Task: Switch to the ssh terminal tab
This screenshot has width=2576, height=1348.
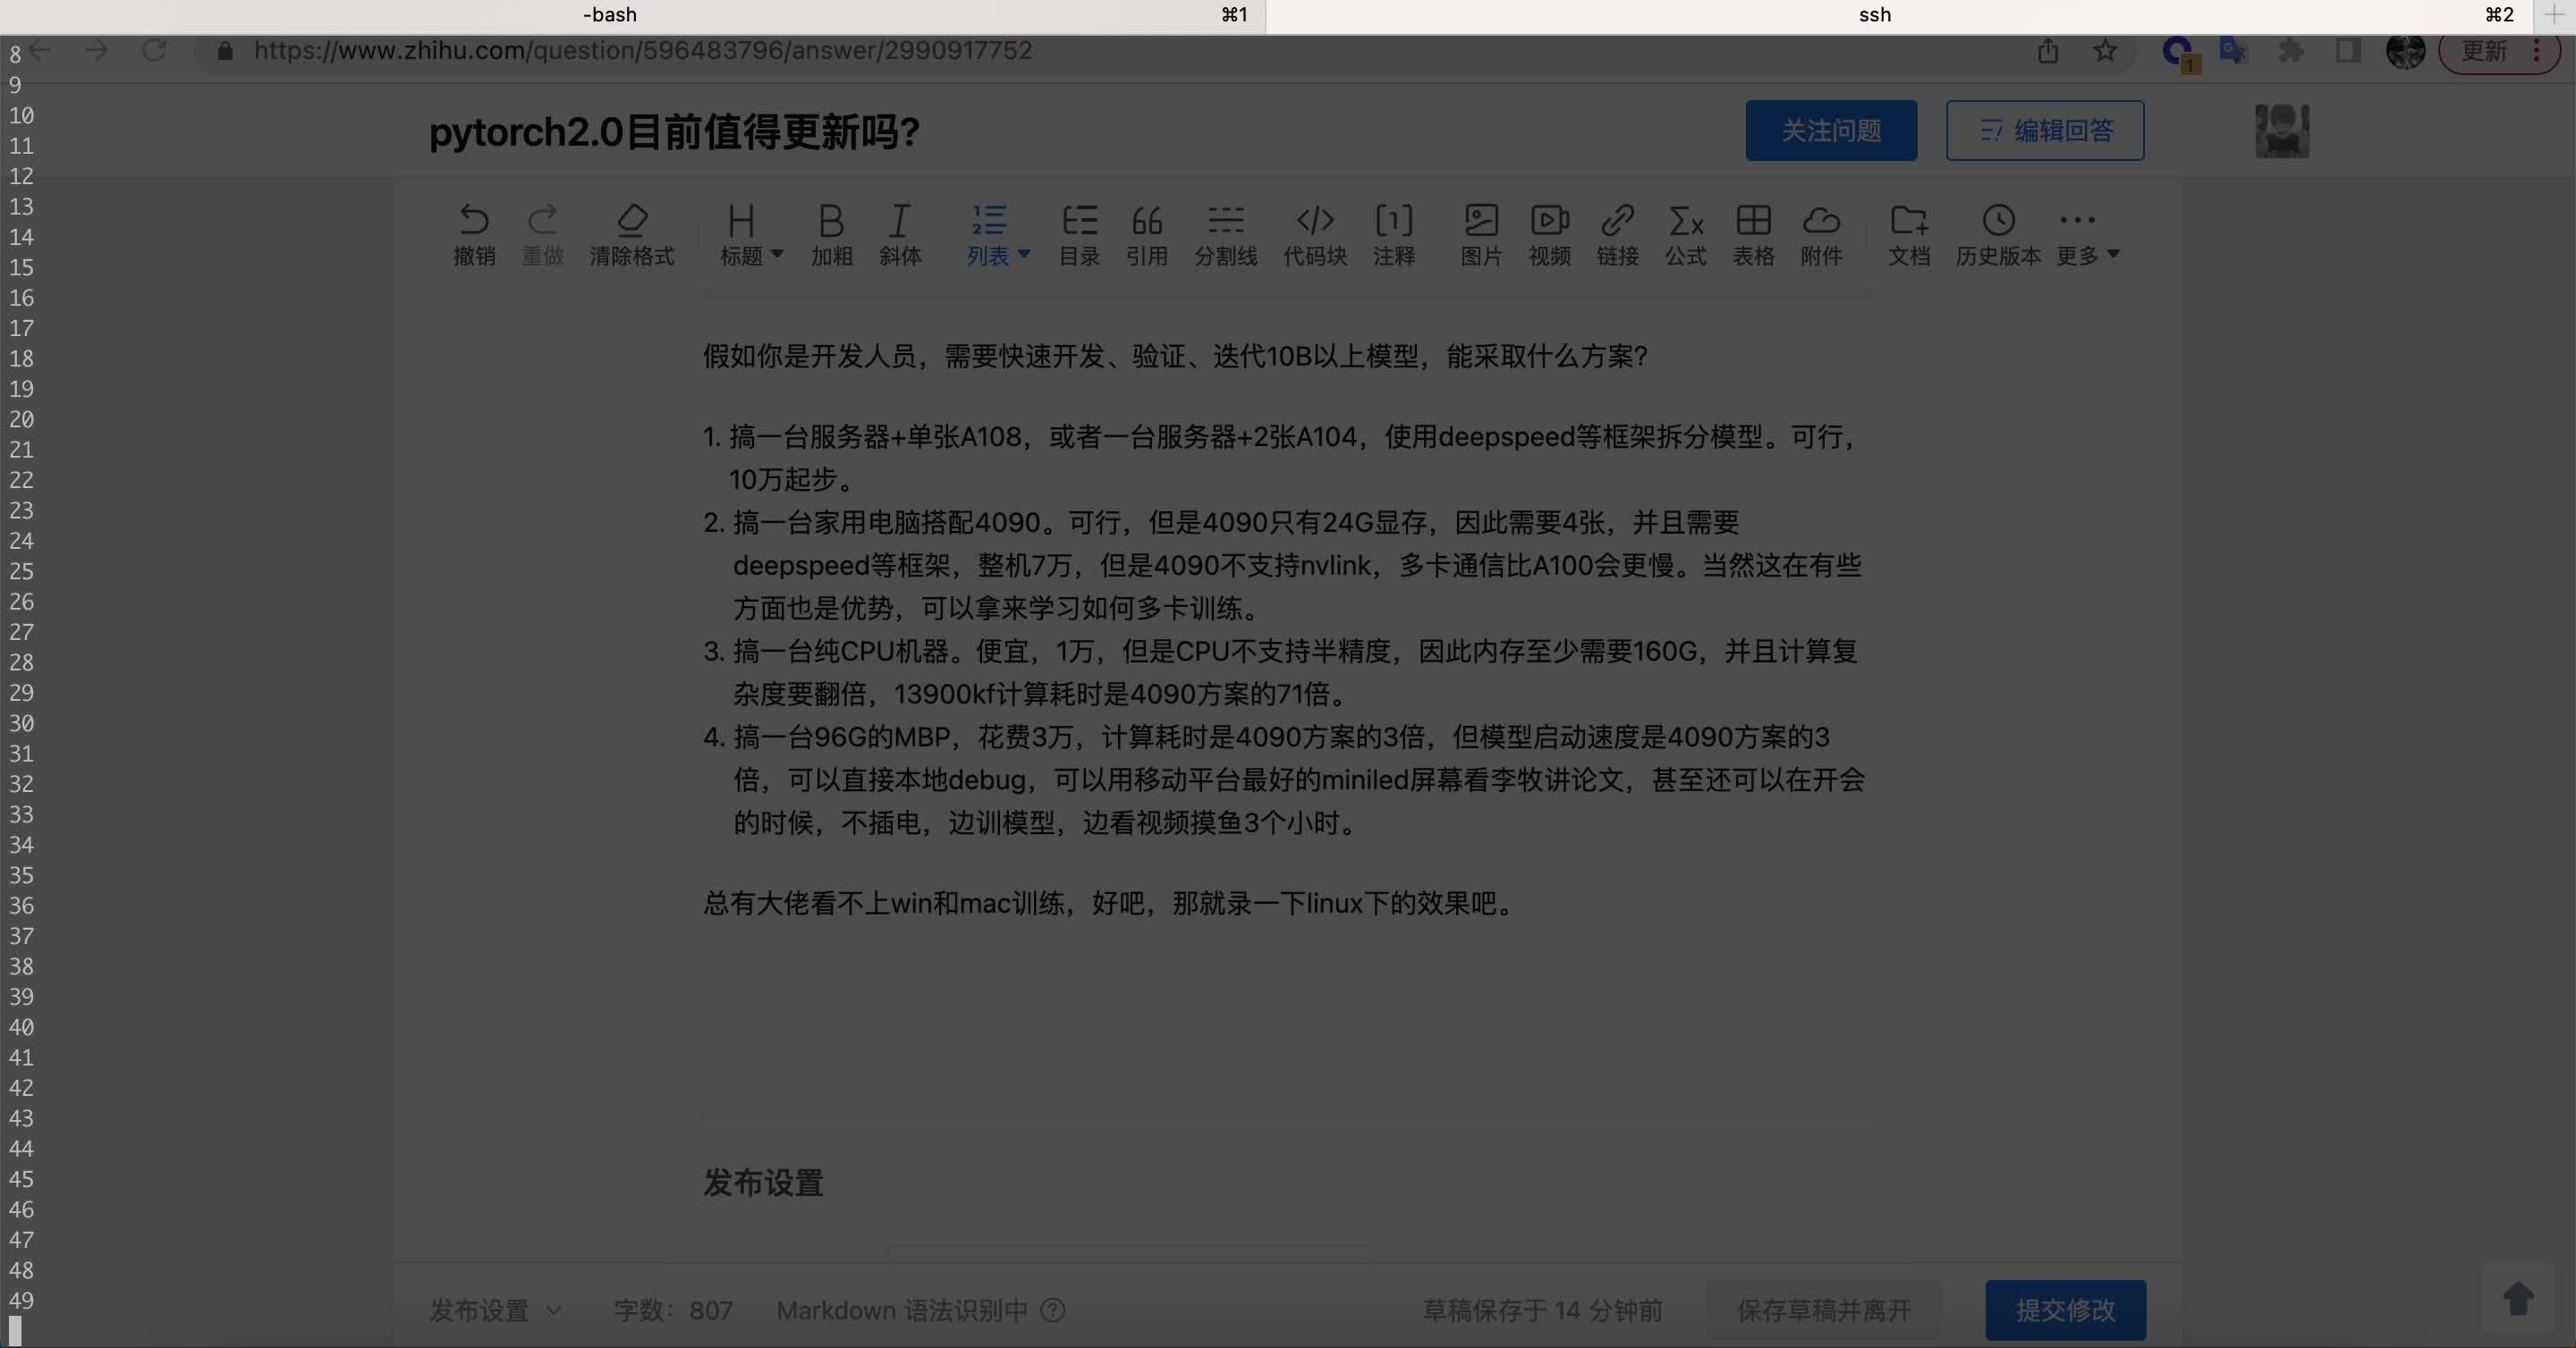Action: pos(1874,14)
